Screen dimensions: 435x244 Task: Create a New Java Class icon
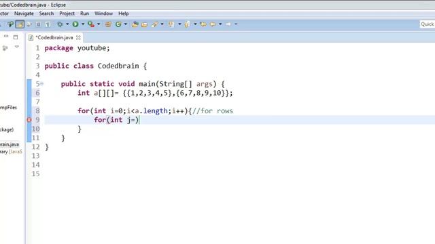click(118, 24)
